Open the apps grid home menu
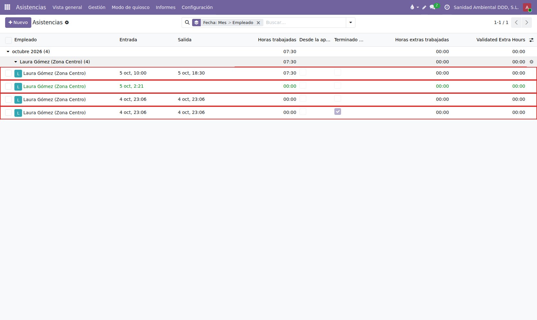The width and height of the screenshot is (537, 320). [7, 7]
